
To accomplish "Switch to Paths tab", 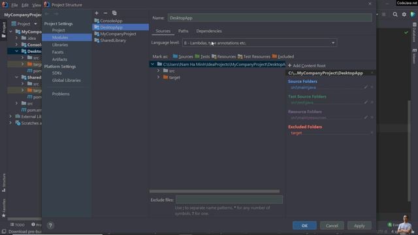I will click(x=183, y=31).
